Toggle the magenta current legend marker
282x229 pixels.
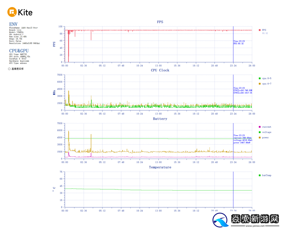[259, 127]
